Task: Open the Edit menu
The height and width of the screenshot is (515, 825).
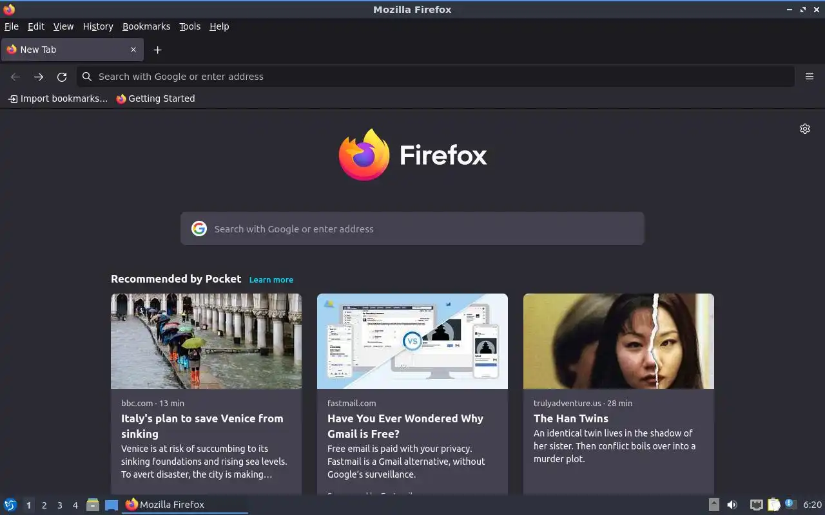Action: (x=36, y=26)
